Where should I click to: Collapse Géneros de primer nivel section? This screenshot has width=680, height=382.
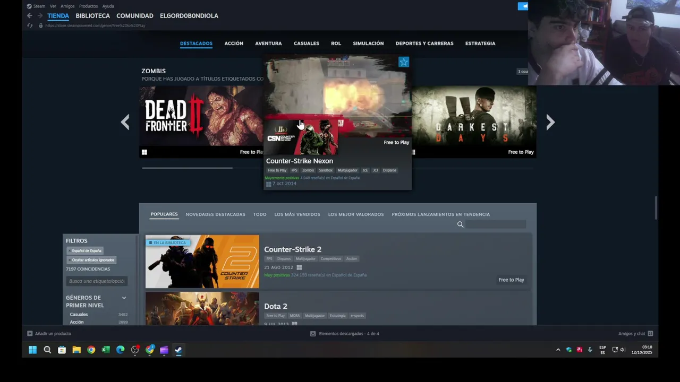coord(124,298)
